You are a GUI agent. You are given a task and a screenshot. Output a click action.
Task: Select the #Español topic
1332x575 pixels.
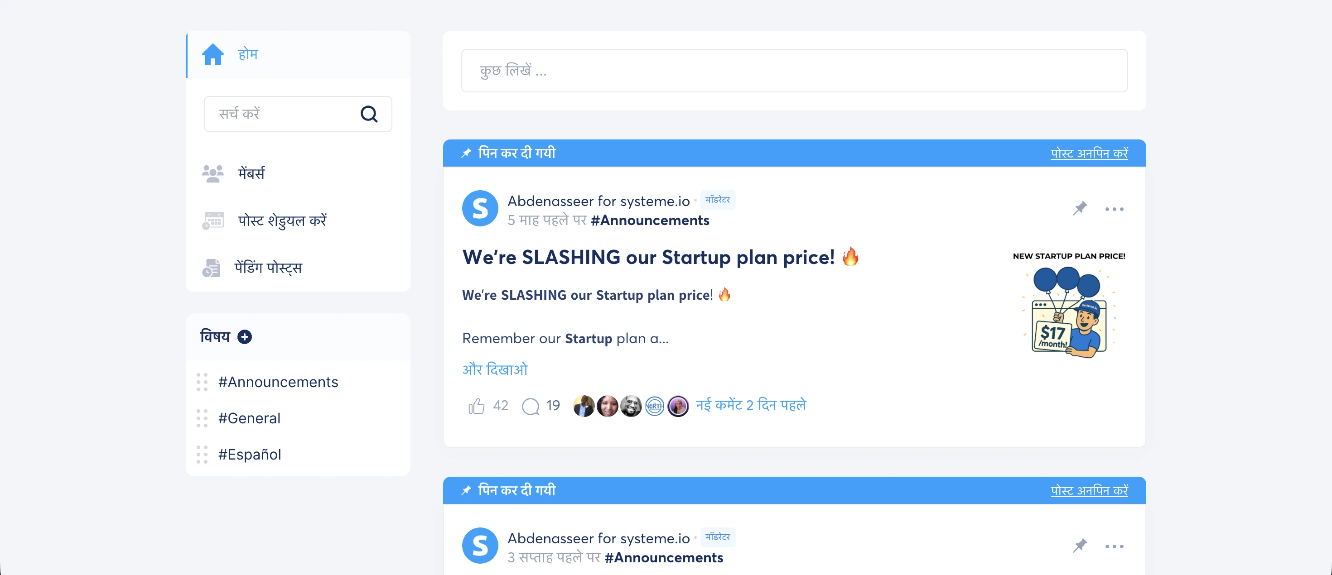point(250,454)
